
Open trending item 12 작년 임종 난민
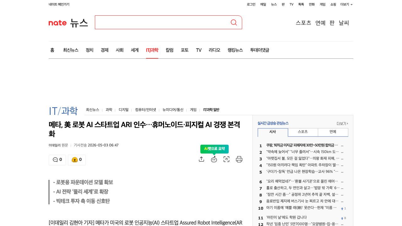point(302,224)
